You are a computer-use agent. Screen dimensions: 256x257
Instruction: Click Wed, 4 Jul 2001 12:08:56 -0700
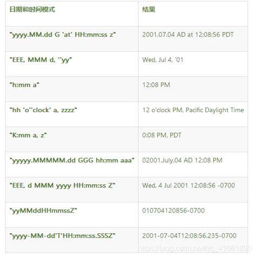click(x=188, y=185)
